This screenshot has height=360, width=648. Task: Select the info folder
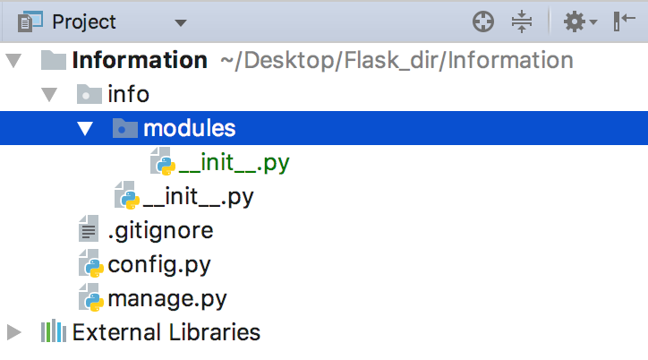tap(128, 94)
